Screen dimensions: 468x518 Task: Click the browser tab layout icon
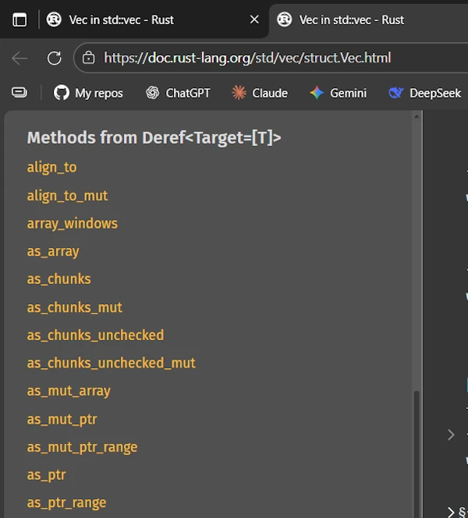coord(19,20)
